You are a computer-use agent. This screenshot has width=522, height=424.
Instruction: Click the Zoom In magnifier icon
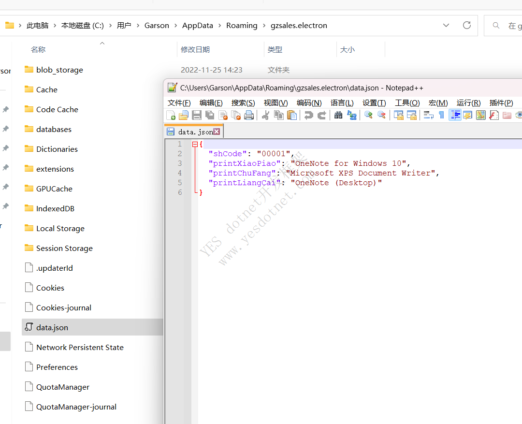pos(368,115)
